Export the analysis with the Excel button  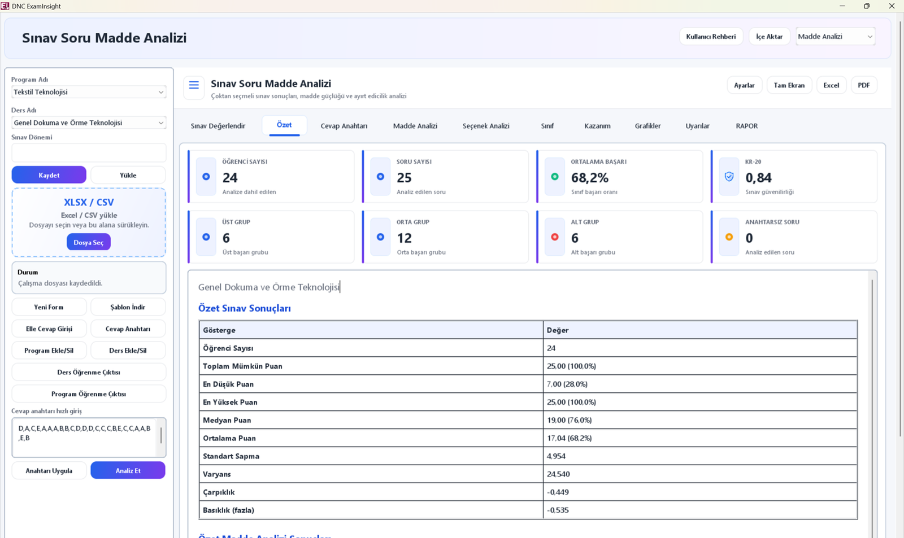pos(831,85)
